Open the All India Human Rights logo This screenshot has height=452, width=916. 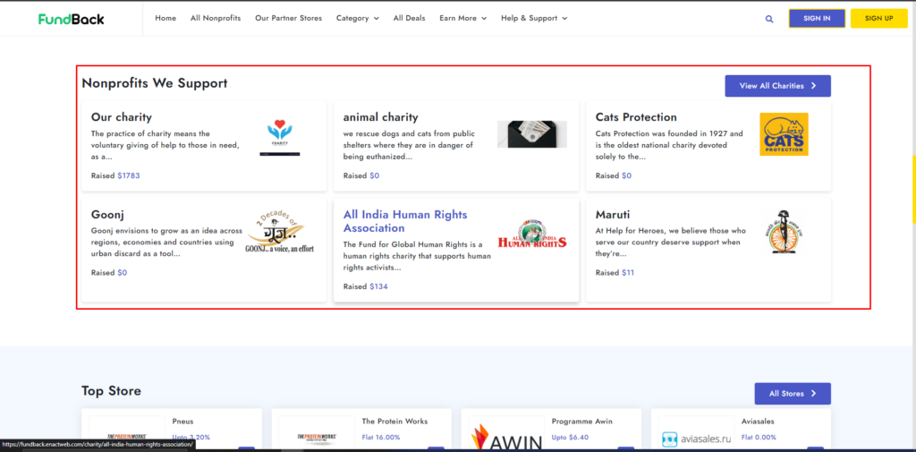(x=532, y=234)
